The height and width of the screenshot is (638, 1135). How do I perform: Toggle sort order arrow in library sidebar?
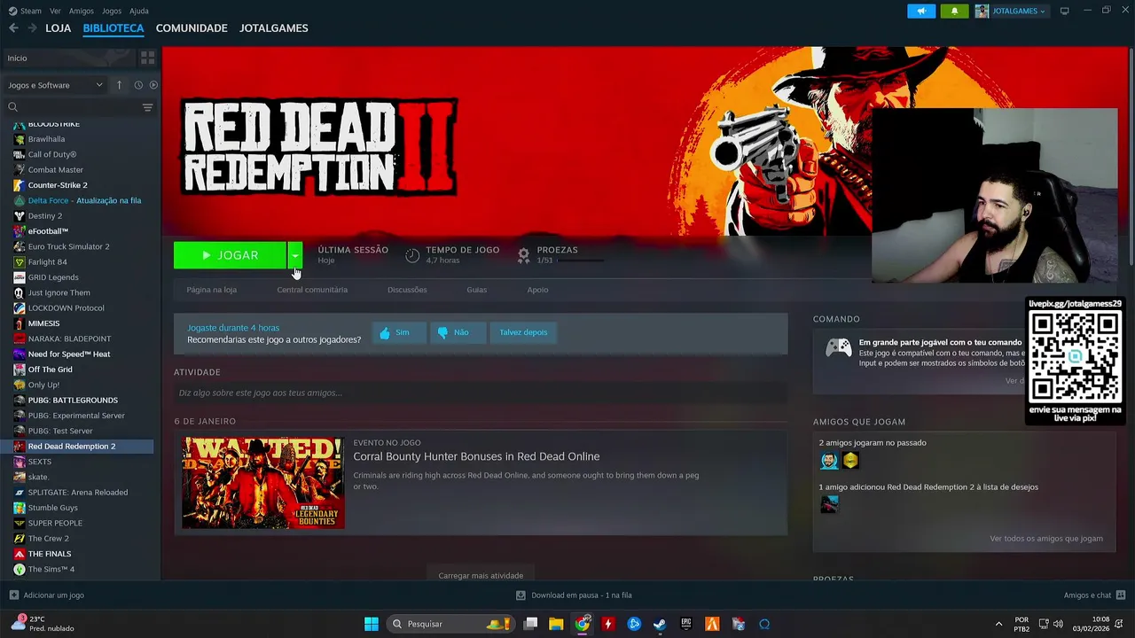(120, 85)
